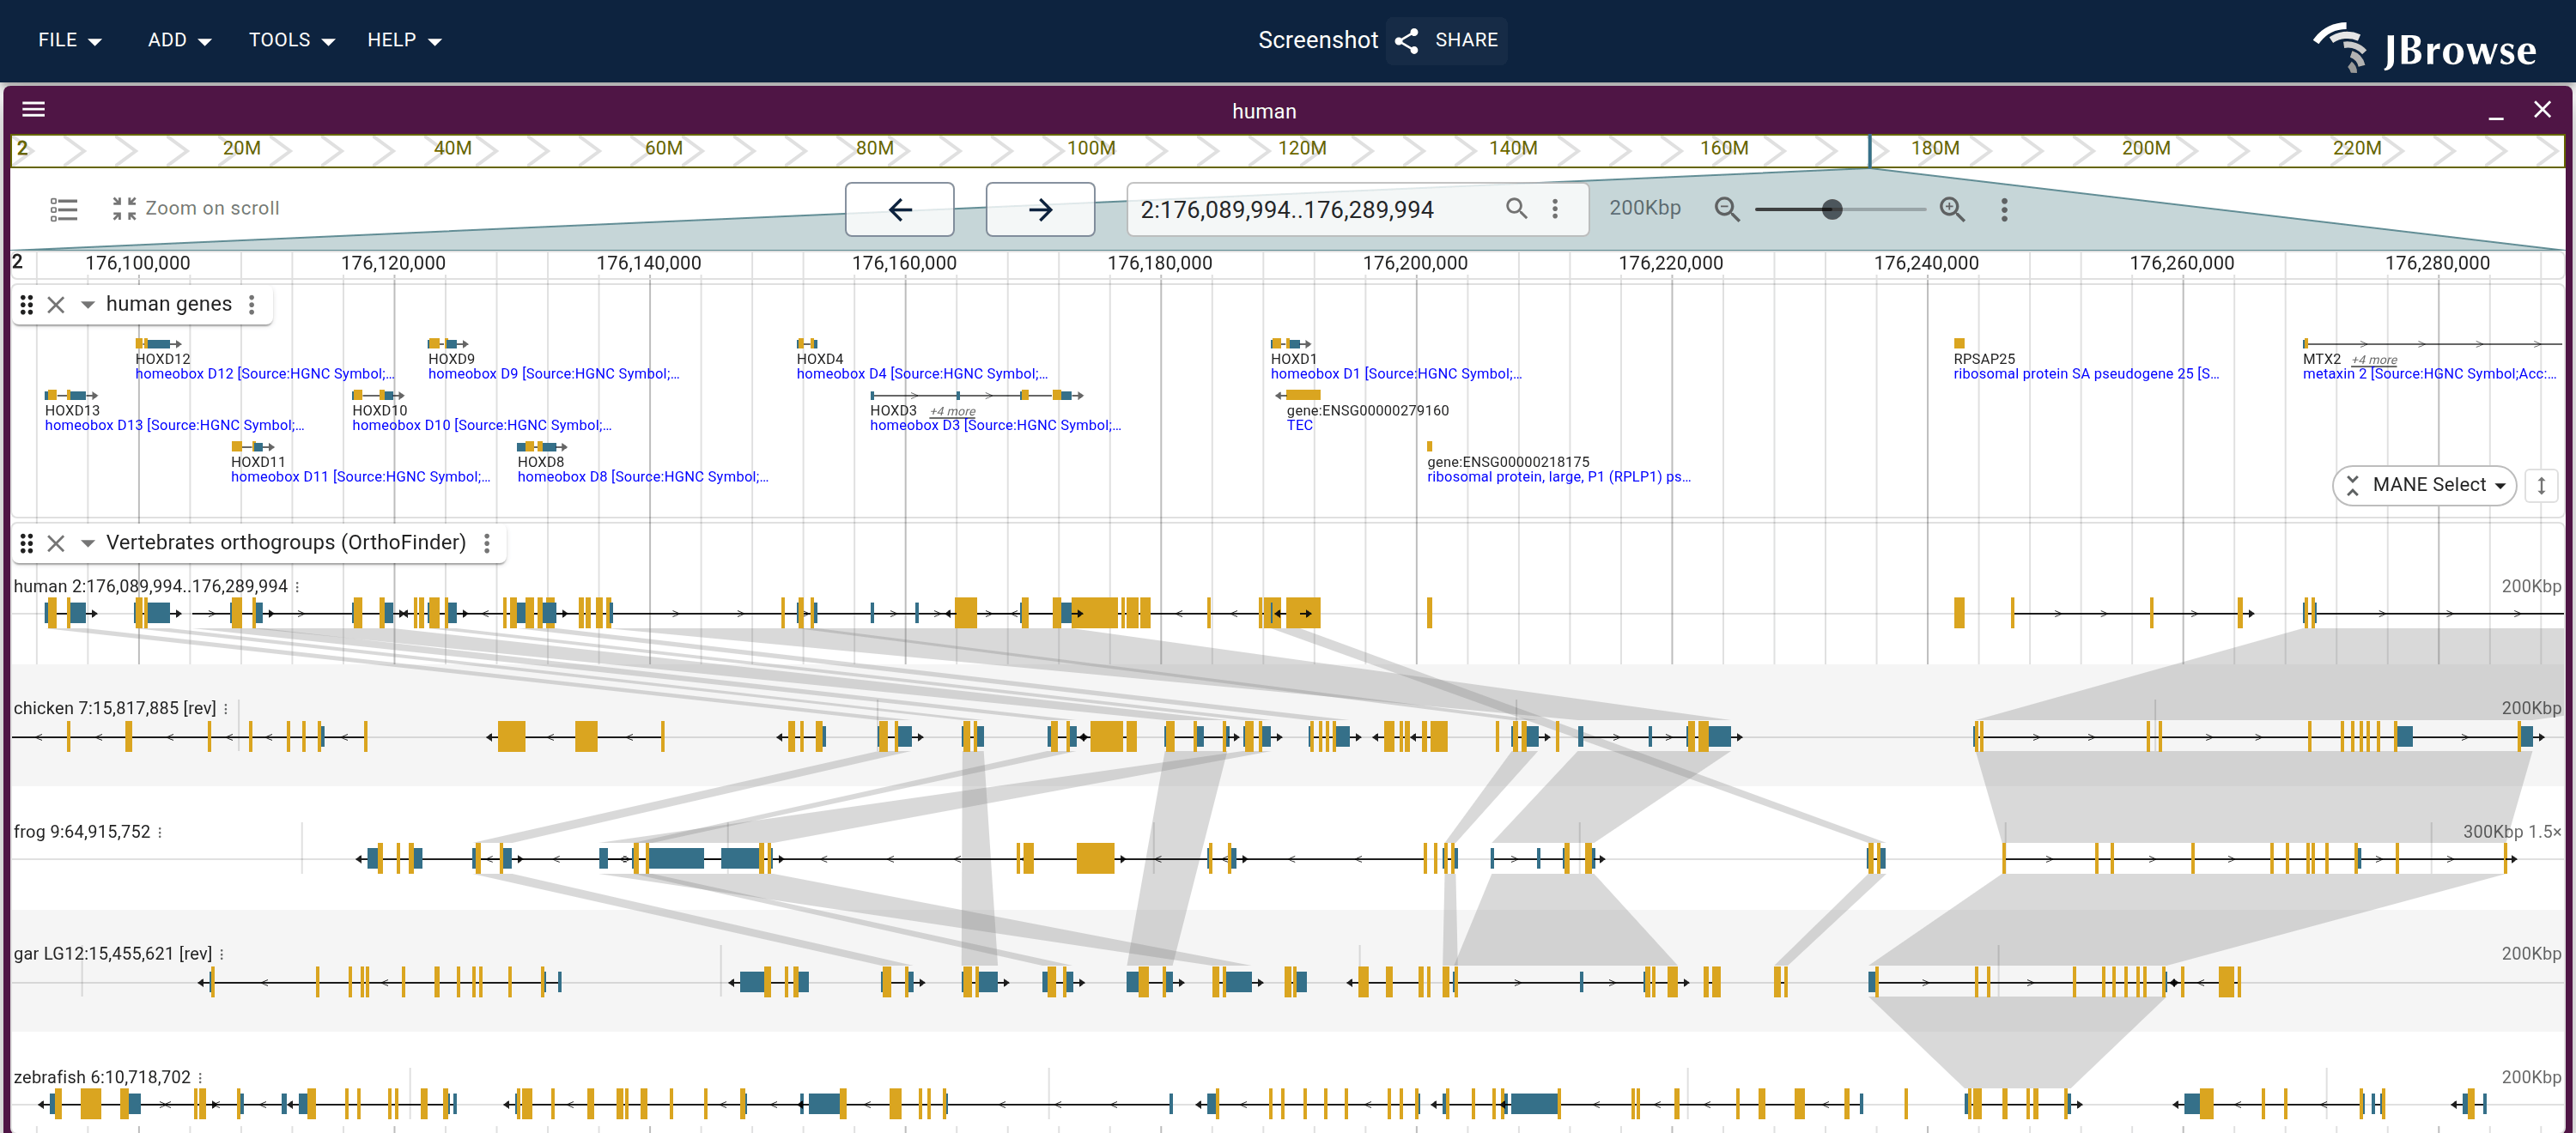Click the zoom in magnifier icon
The width and height of the screenshot is (2576, 1133).
pyautogui.click(x=1952, y=209)
